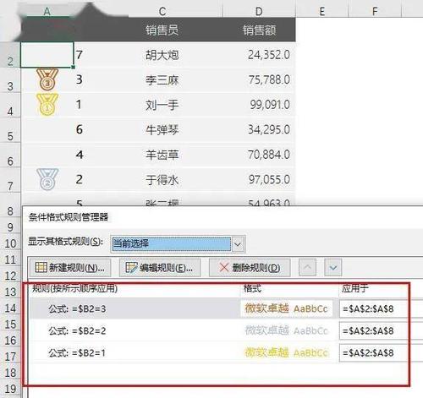Select row 3 header
Screen dimensions: 423x398
pos(10,80)
